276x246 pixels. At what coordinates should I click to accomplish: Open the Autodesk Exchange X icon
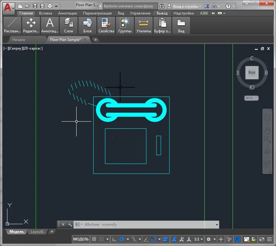[x=207, y=6]
